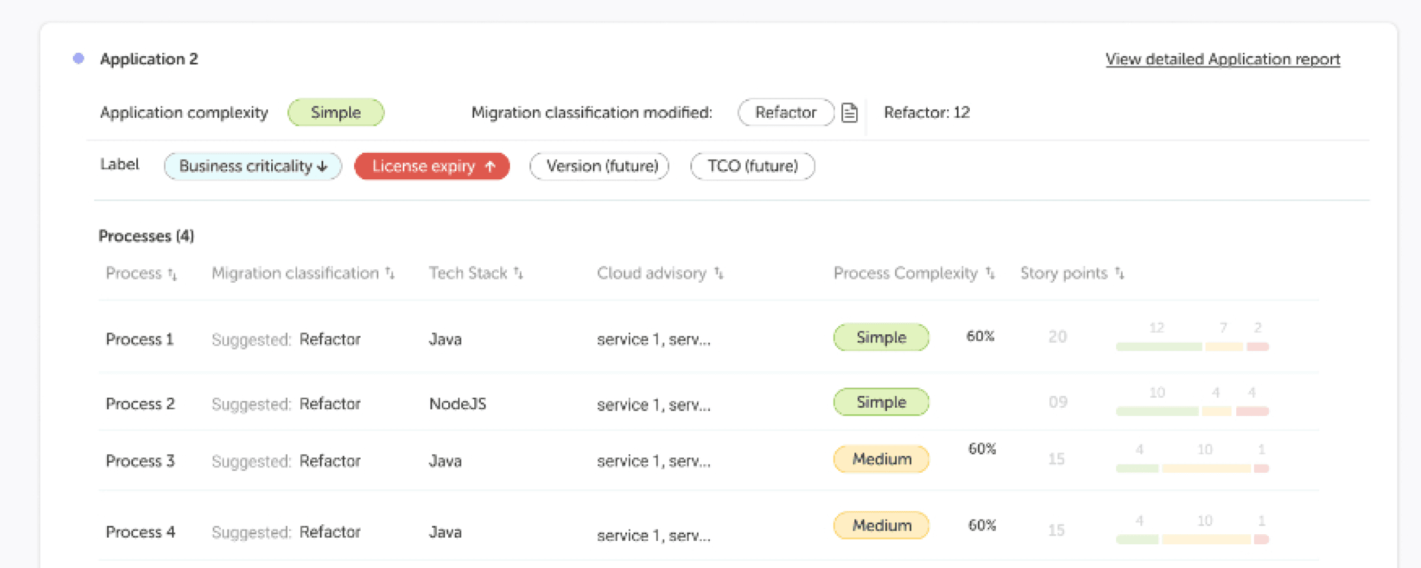This screenshot has width=1421, height=568.
Task: Select the TCO (future) label pill
Action: pos(752,166)
